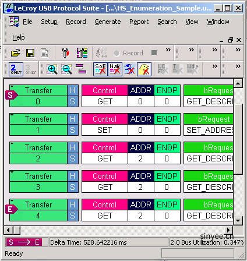Click the horizontal scrollbar thumb
Image resolution: width=247 pixels, height=261 pixels.
tap(16, 230)
